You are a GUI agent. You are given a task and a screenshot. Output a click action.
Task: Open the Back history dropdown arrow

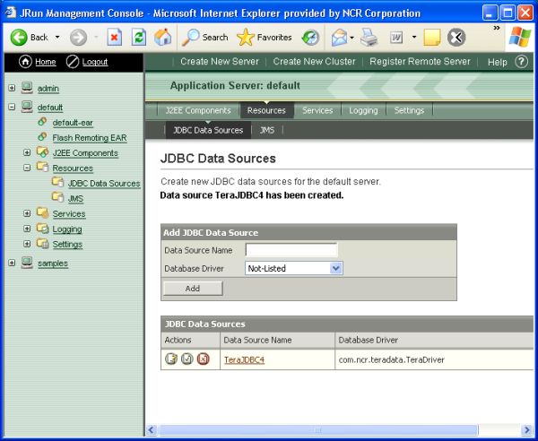point(57,37)
